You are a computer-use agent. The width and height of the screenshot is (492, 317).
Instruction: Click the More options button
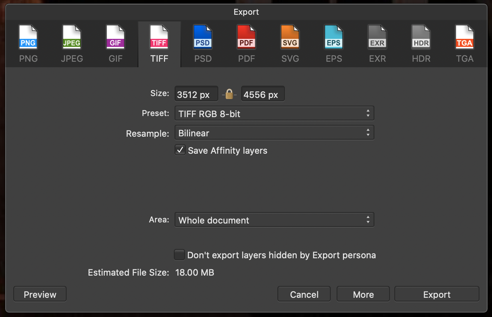coord(363,294)
